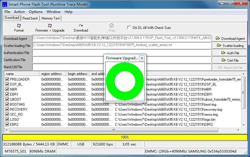The width and height of the screenshot is (250, 157).
Task: Open the Scatter-loading file browser
Action: 230,45
